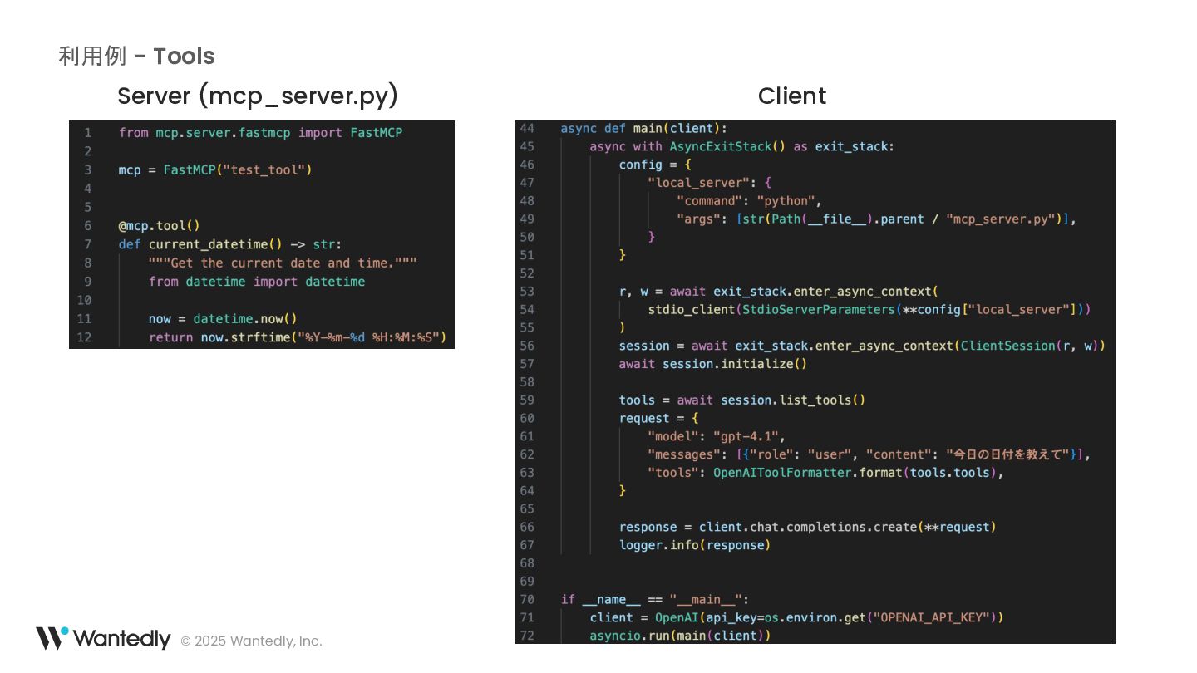The width and height of the screenshot is (1197, 673).
Task: Click the 'now = datetime.now()' line
Action: 223,319
